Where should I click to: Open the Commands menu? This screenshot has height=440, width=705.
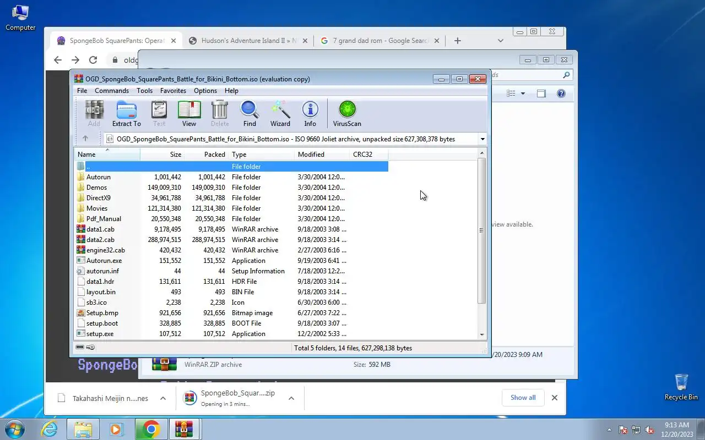pyautogui.click(x=112, y=91)
